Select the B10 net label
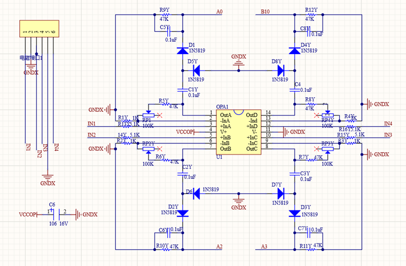 (265, 11)
